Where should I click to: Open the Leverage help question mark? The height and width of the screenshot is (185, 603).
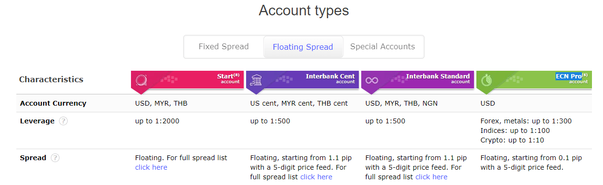(x=63, y=121)
